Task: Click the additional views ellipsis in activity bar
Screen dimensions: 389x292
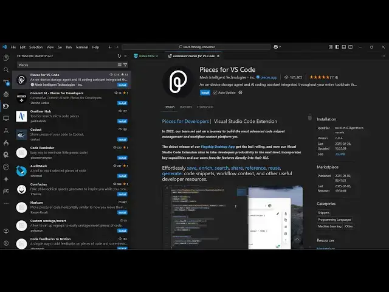Action: pyautogui.click(x=6, y=203)
